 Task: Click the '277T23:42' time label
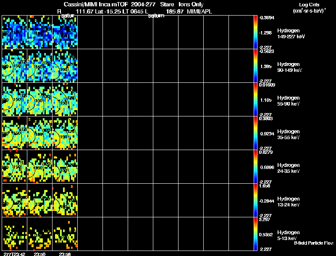(14, 254)
